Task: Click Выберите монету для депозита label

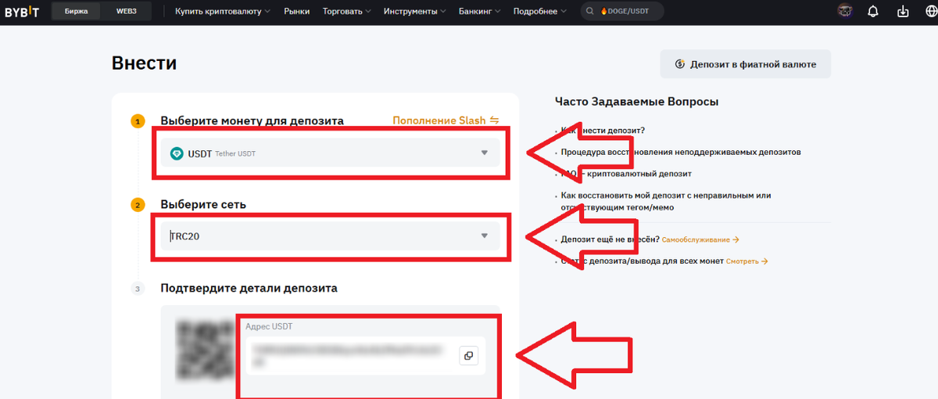Action: pyautogui.click(x=252, y=120)
